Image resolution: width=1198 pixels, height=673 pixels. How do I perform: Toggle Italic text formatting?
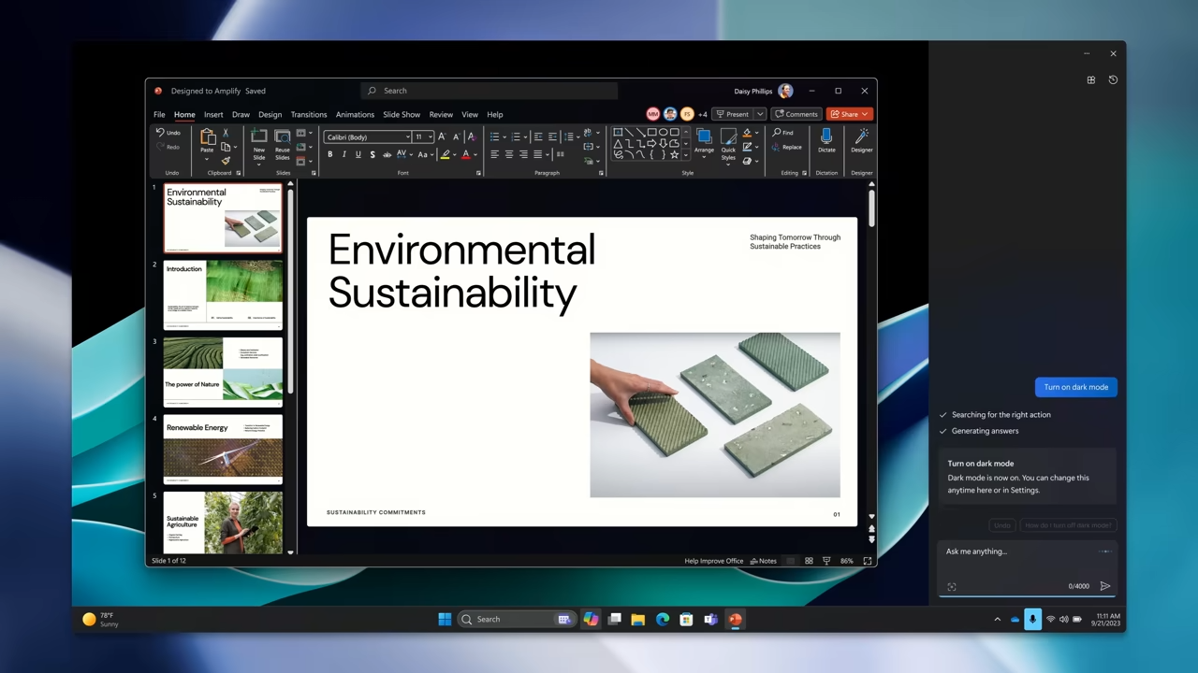344,155
